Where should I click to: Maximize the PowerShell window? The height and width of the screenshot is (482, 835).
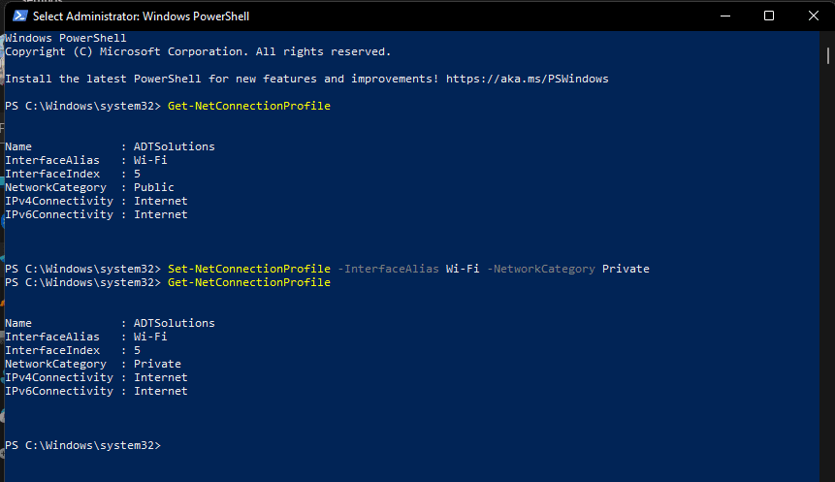click(768, 16)
